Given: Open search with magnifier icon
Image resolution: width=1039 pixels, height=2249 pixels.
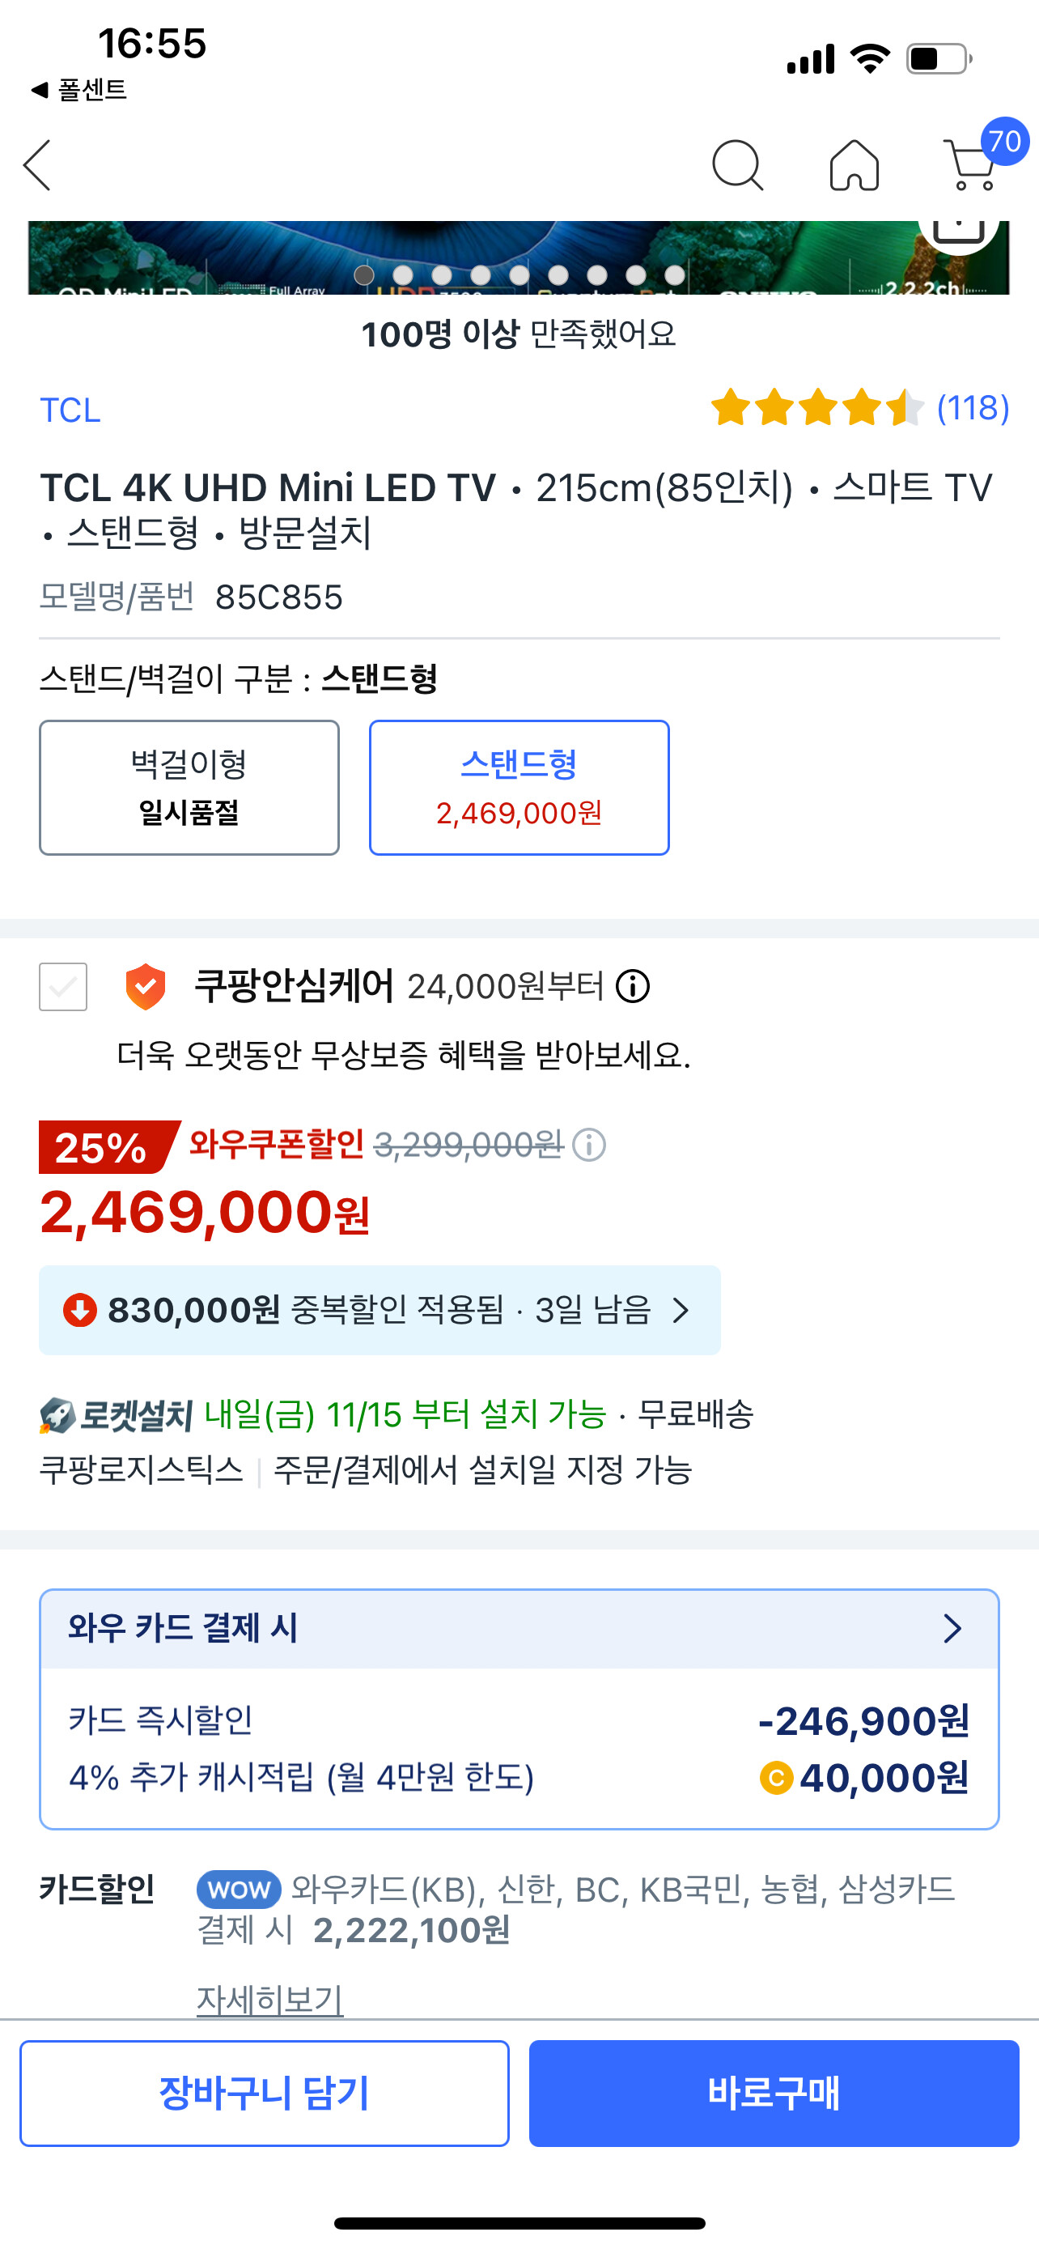Looking at the screenshot, I should tap(737, 165).
